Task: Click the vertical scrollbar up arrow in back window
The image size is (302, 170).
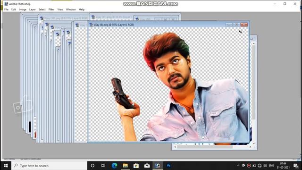Action: coord(254,44)
